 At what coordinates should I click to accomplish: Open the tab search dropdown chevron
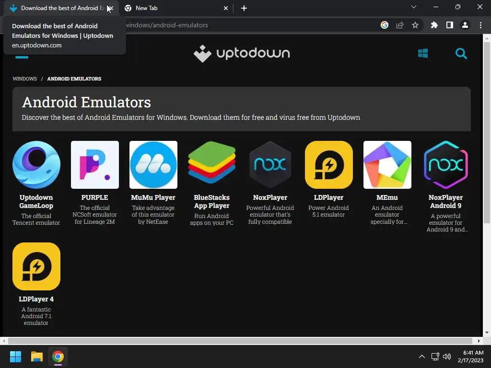click(x=414, y=7)
